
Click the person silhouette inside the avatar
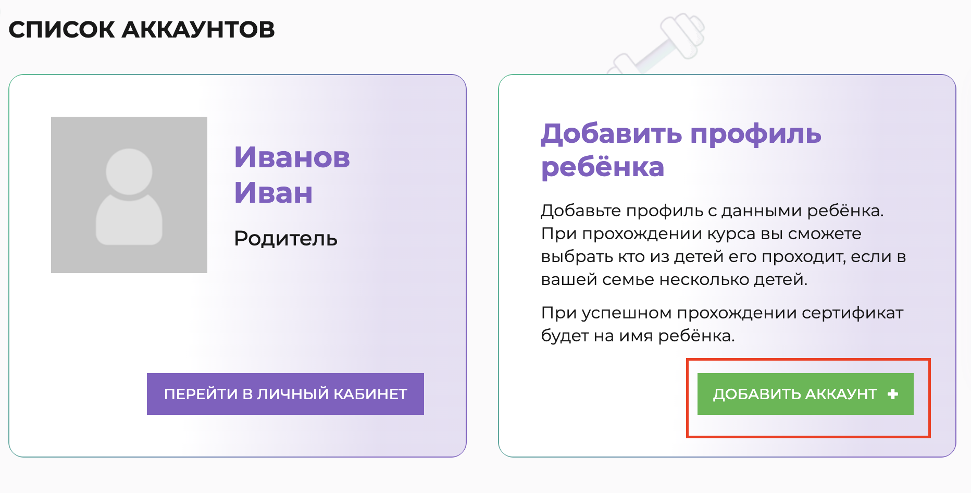tap(129, 197)
